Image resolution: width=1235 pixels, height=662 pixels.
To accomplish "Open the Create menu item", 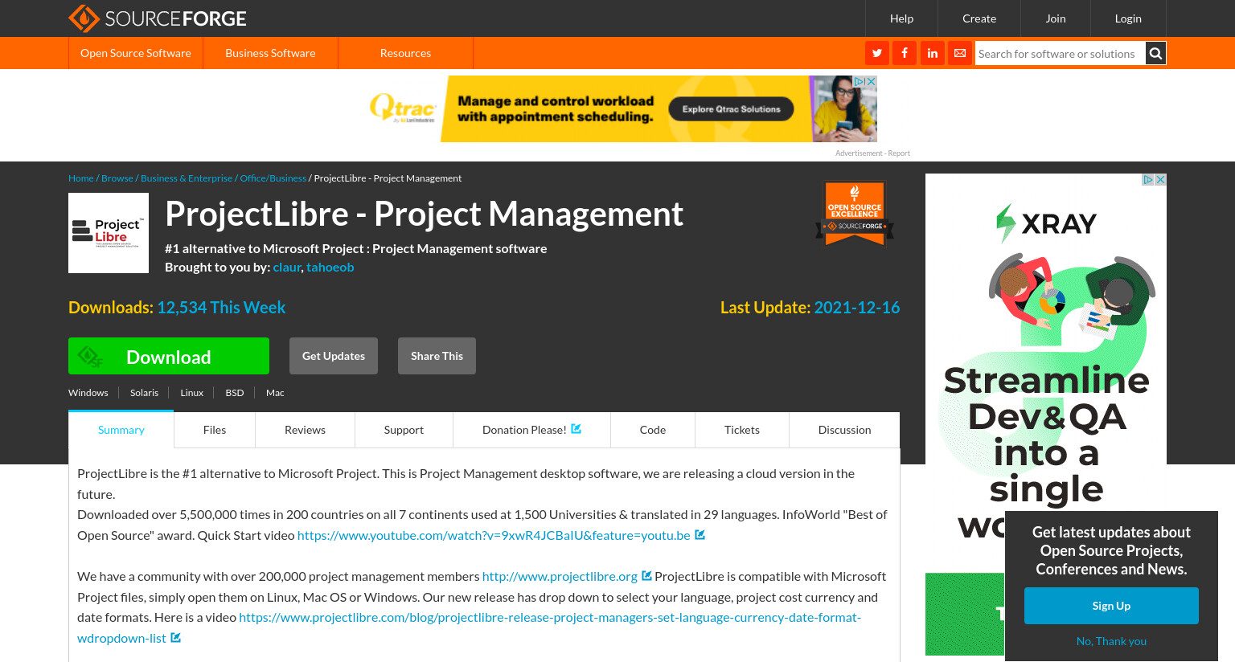I will (979, 18).
